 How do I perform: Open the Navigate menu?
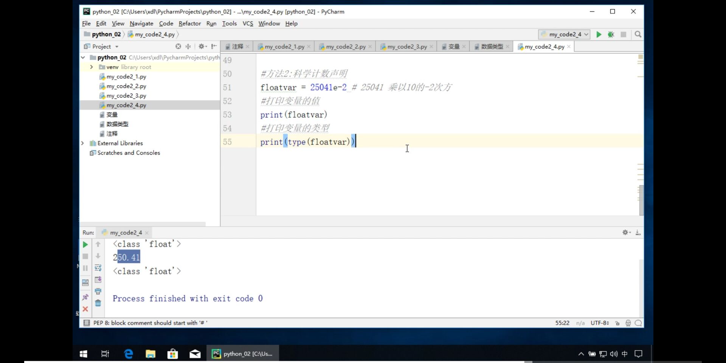(x=141, y=23)
